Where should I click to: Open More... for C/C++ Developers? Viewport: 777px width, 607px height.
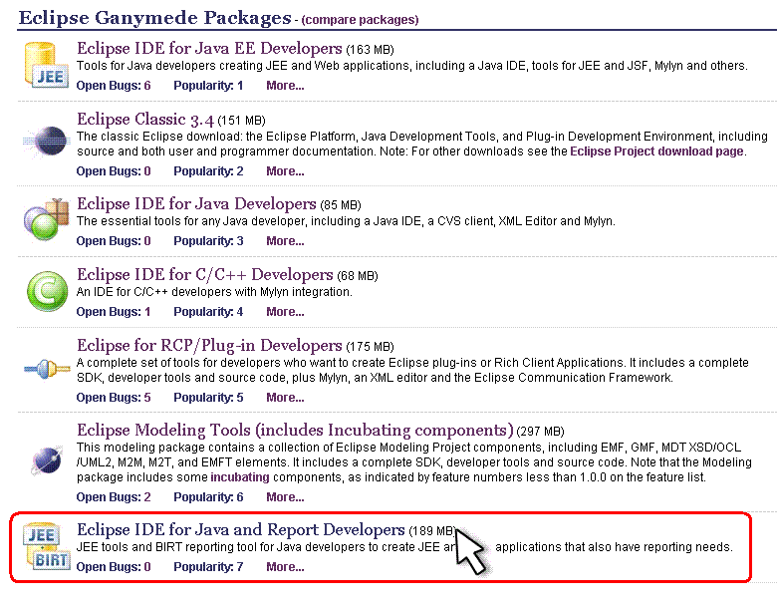coord(285,312)
